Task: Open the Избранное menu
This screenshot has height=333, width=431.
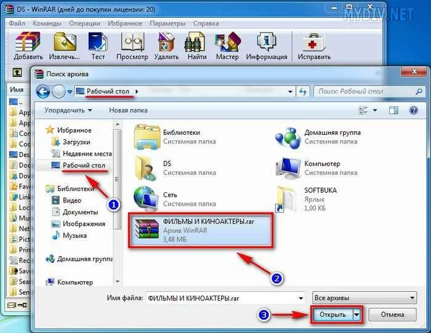Action: point(125,23)
